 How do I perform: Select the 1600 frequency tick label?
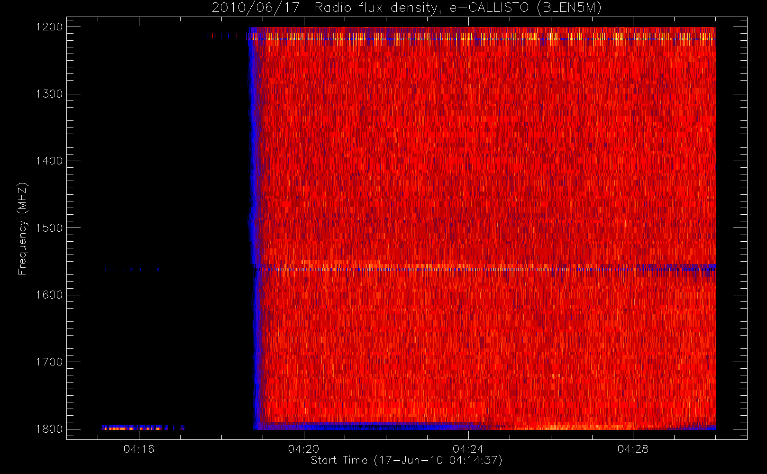click(49, 295)
